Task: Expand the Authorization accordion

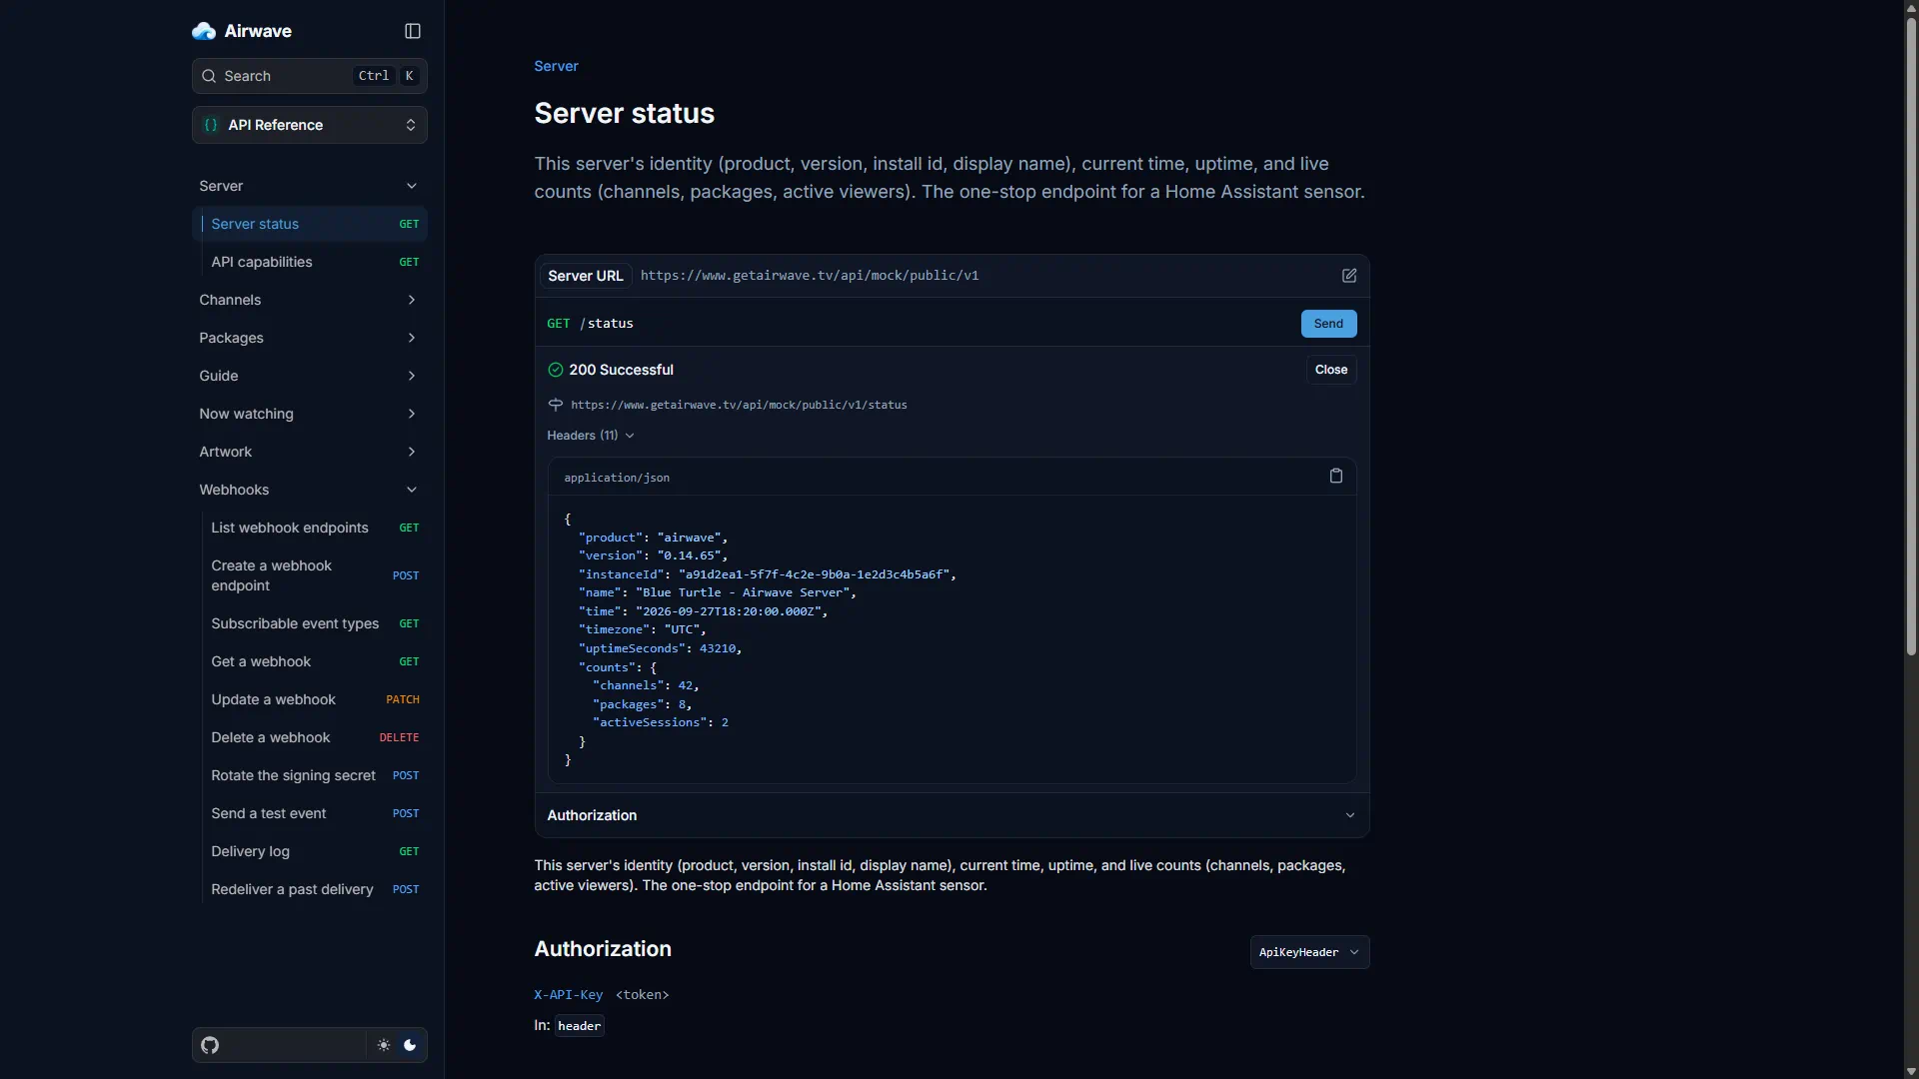Action: (952, 815)
